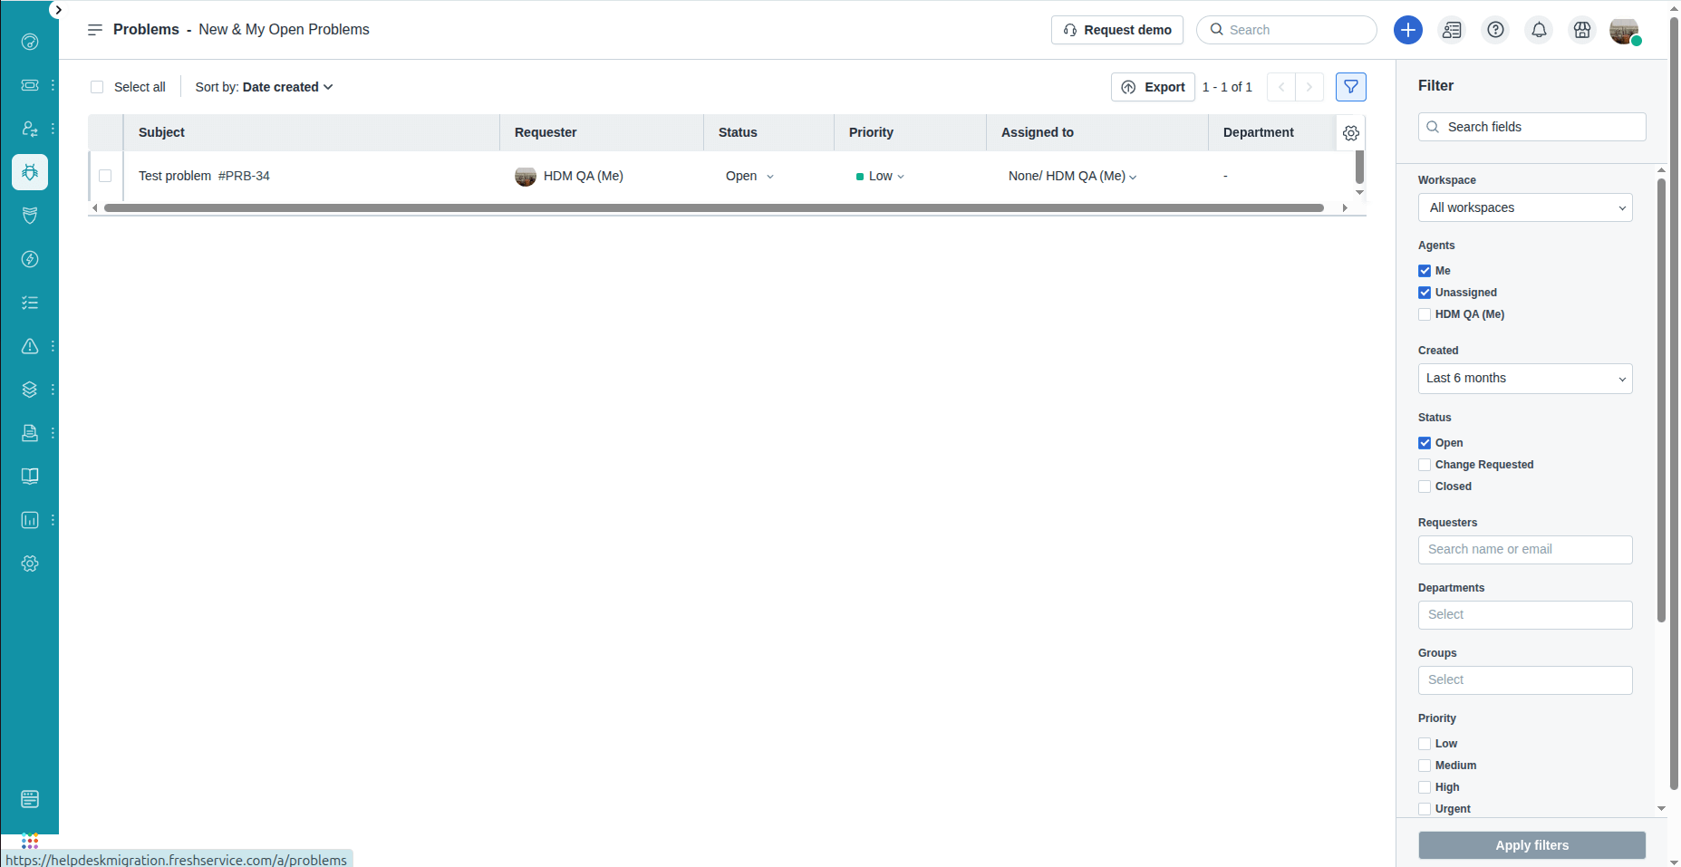Click the blue plus create button

coord(1407,30)
